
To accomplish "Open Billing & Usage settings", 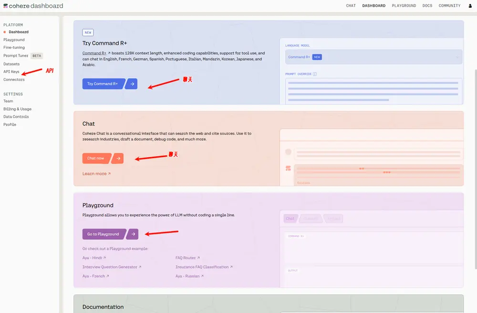I will click(17, 109).
